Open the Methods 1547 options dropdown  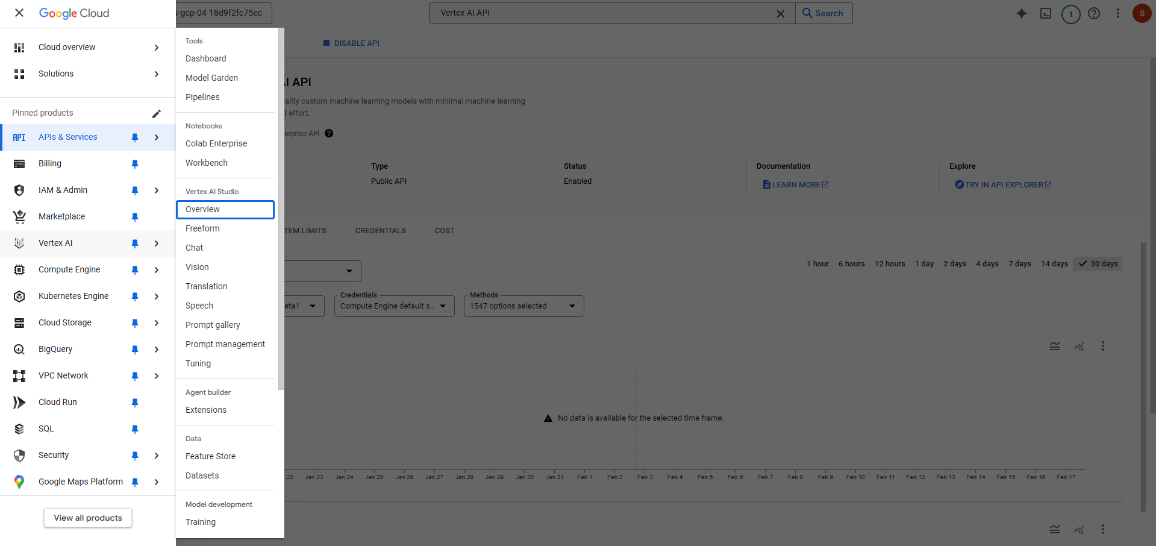[x=524, y=306]
